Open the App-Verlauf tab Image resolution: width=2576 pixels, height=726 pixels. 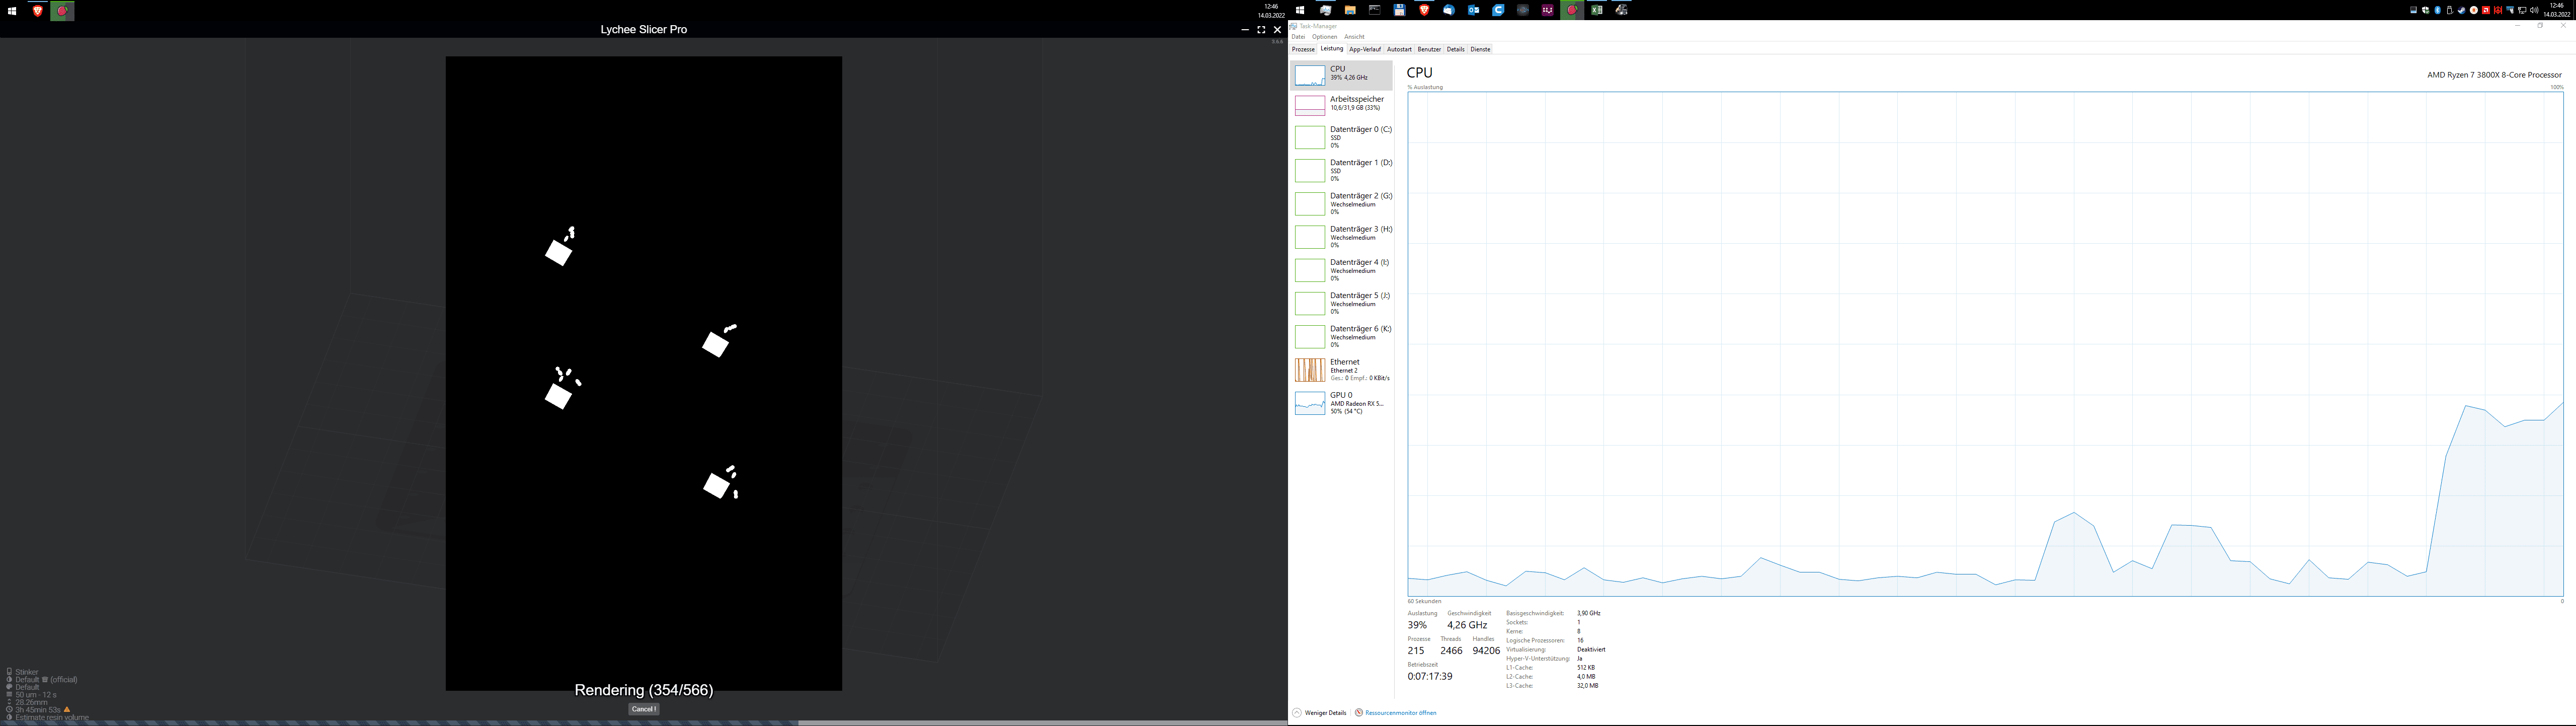tap(1364, 49)
